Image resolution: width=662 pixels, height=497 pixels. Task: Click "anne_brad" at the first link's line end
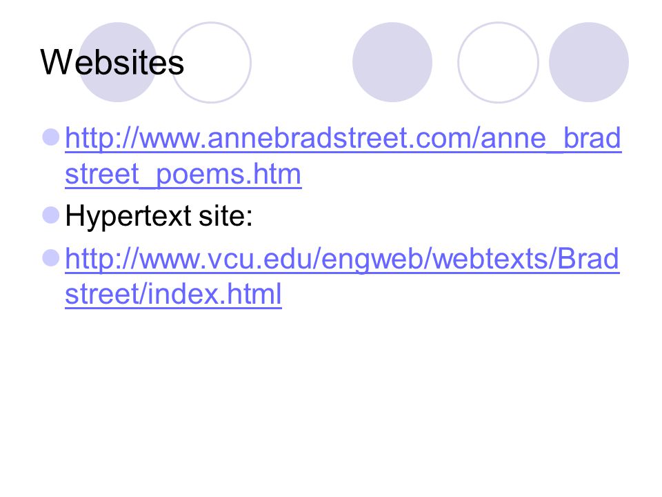550,139
